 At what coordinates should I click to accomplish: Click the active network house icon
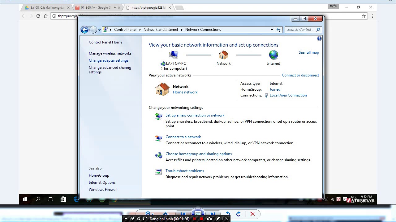(162, 89)
